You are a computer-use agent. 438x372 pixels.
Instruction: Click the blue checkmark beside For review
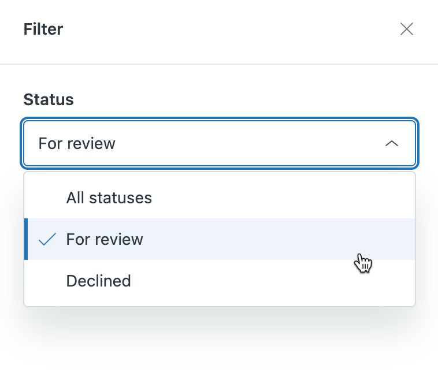47,239
